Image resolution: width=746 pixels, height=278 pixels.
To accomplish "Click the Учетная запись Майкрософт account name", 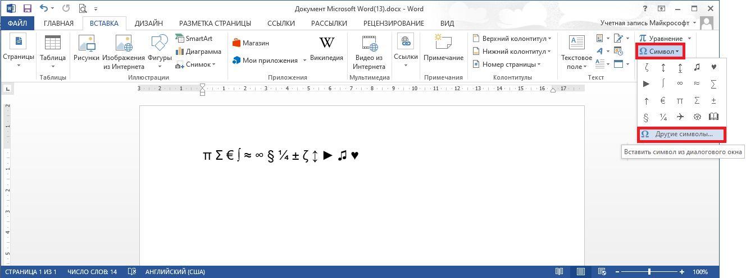I will pyautogui.click(x=645, y=23).
